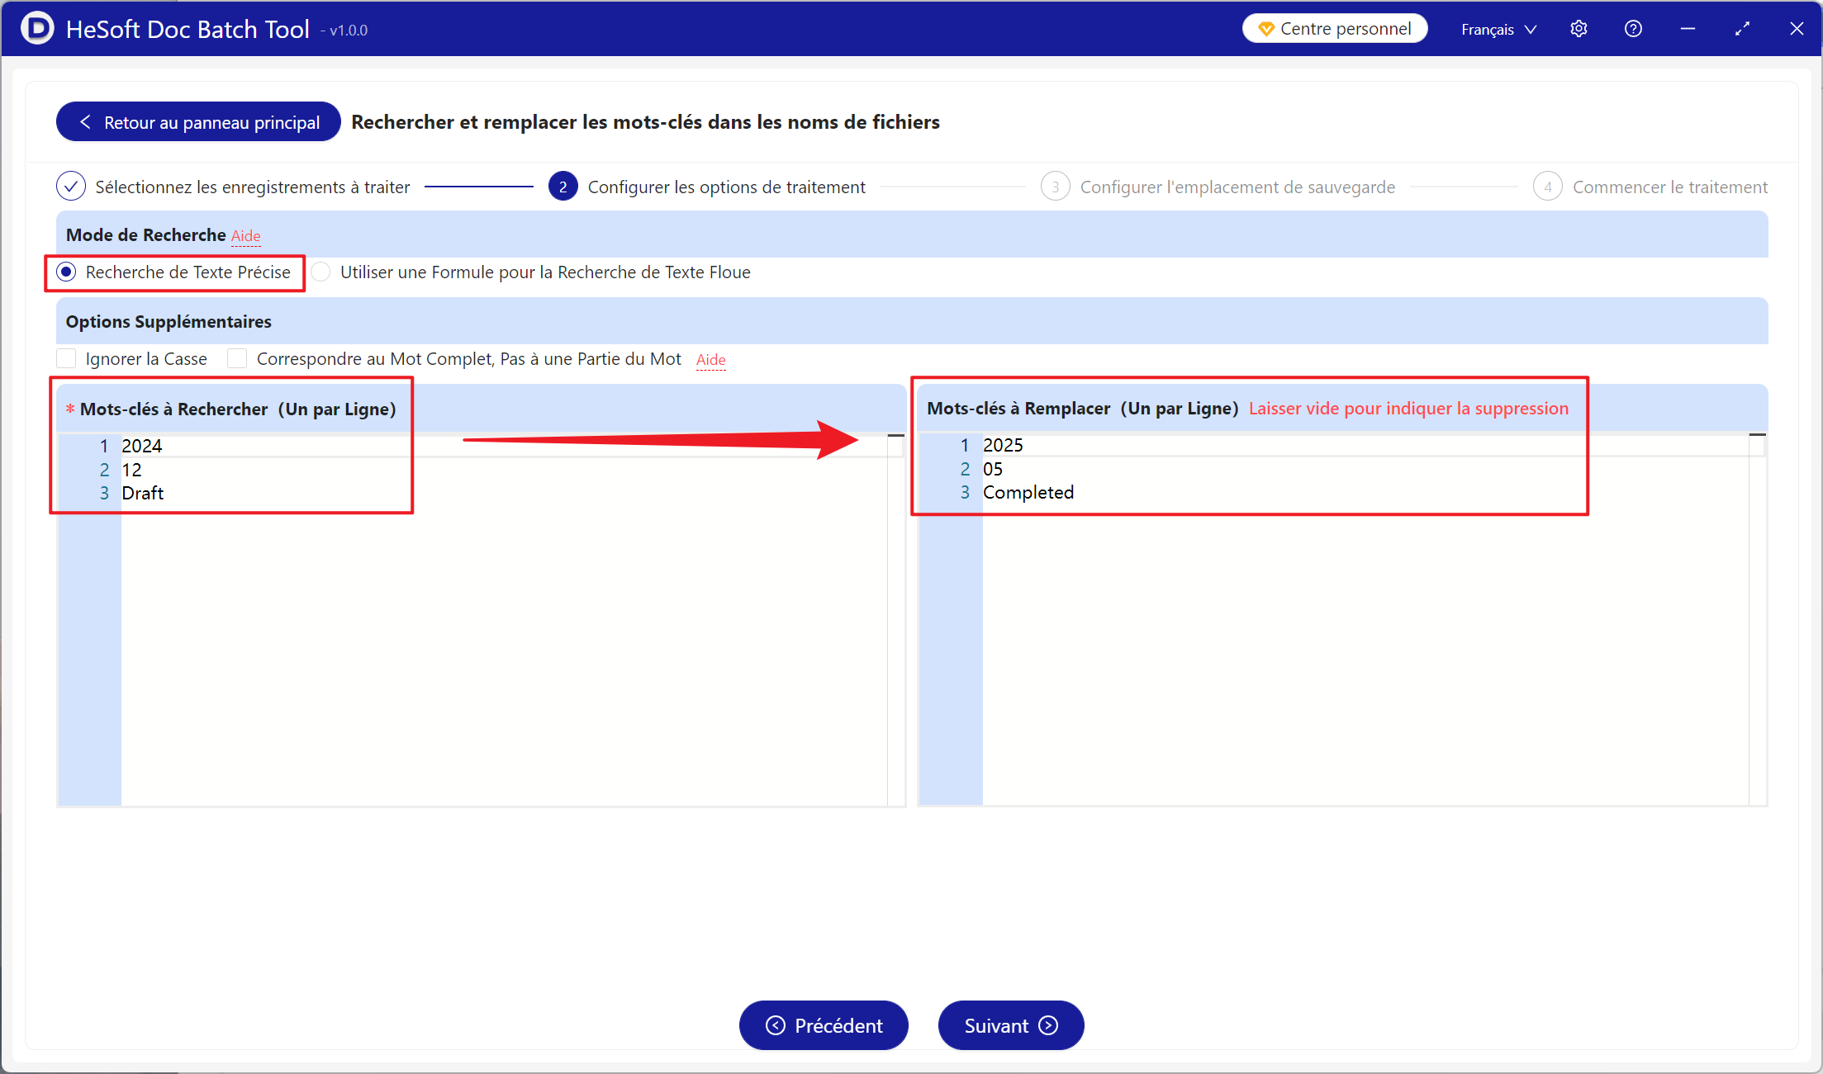Click replace keyword line 'Completed'
This screenshot has height=1074, width=1823.
(1028, 492)
